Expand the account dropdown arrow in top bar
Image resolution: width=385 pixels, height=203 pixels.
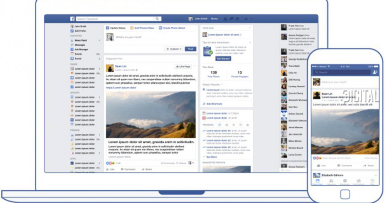click(251, 19)
